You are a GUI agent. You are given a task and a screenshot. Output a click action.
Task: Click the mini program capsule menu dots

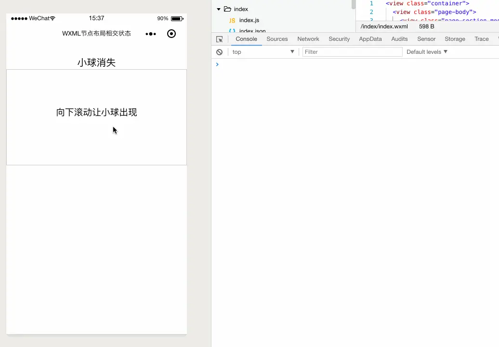tap(151, 34)
